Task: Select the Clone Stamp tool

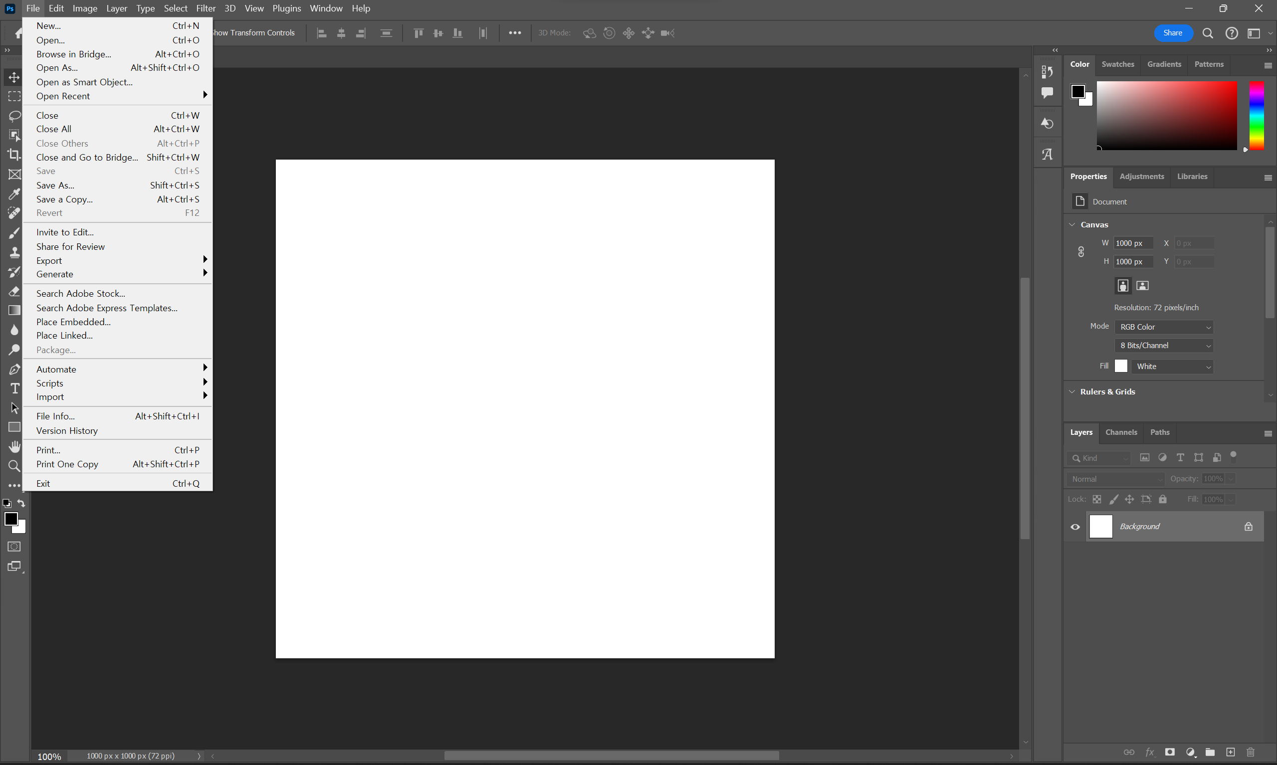Action: (x=14, y=252)
